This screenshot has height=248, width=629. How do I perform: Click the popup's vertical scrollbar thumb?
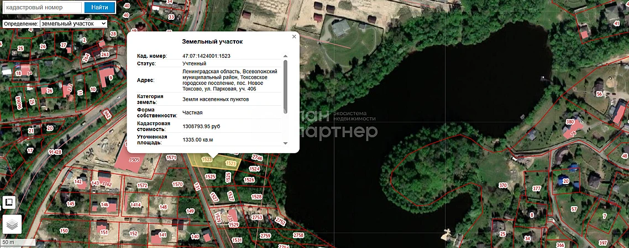[285, 85]
